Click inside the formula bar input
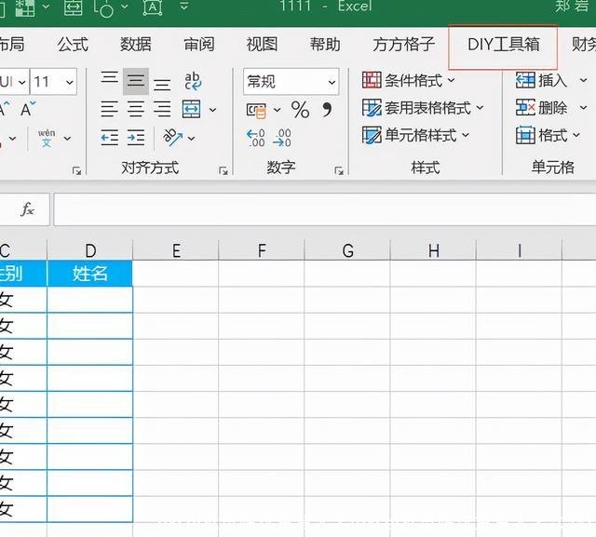 pyautogui.click(x=317, y=209)
